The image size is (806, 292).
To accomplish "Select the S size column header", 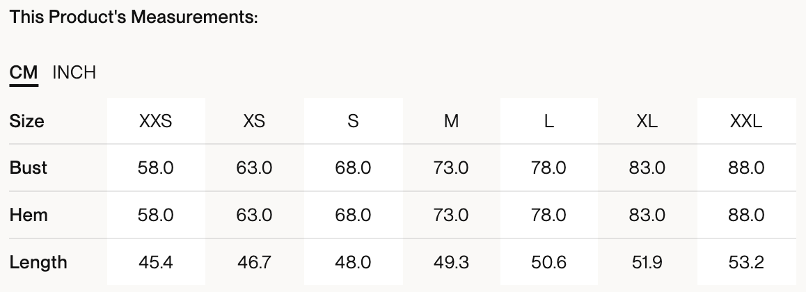I will tap(353, 121).
